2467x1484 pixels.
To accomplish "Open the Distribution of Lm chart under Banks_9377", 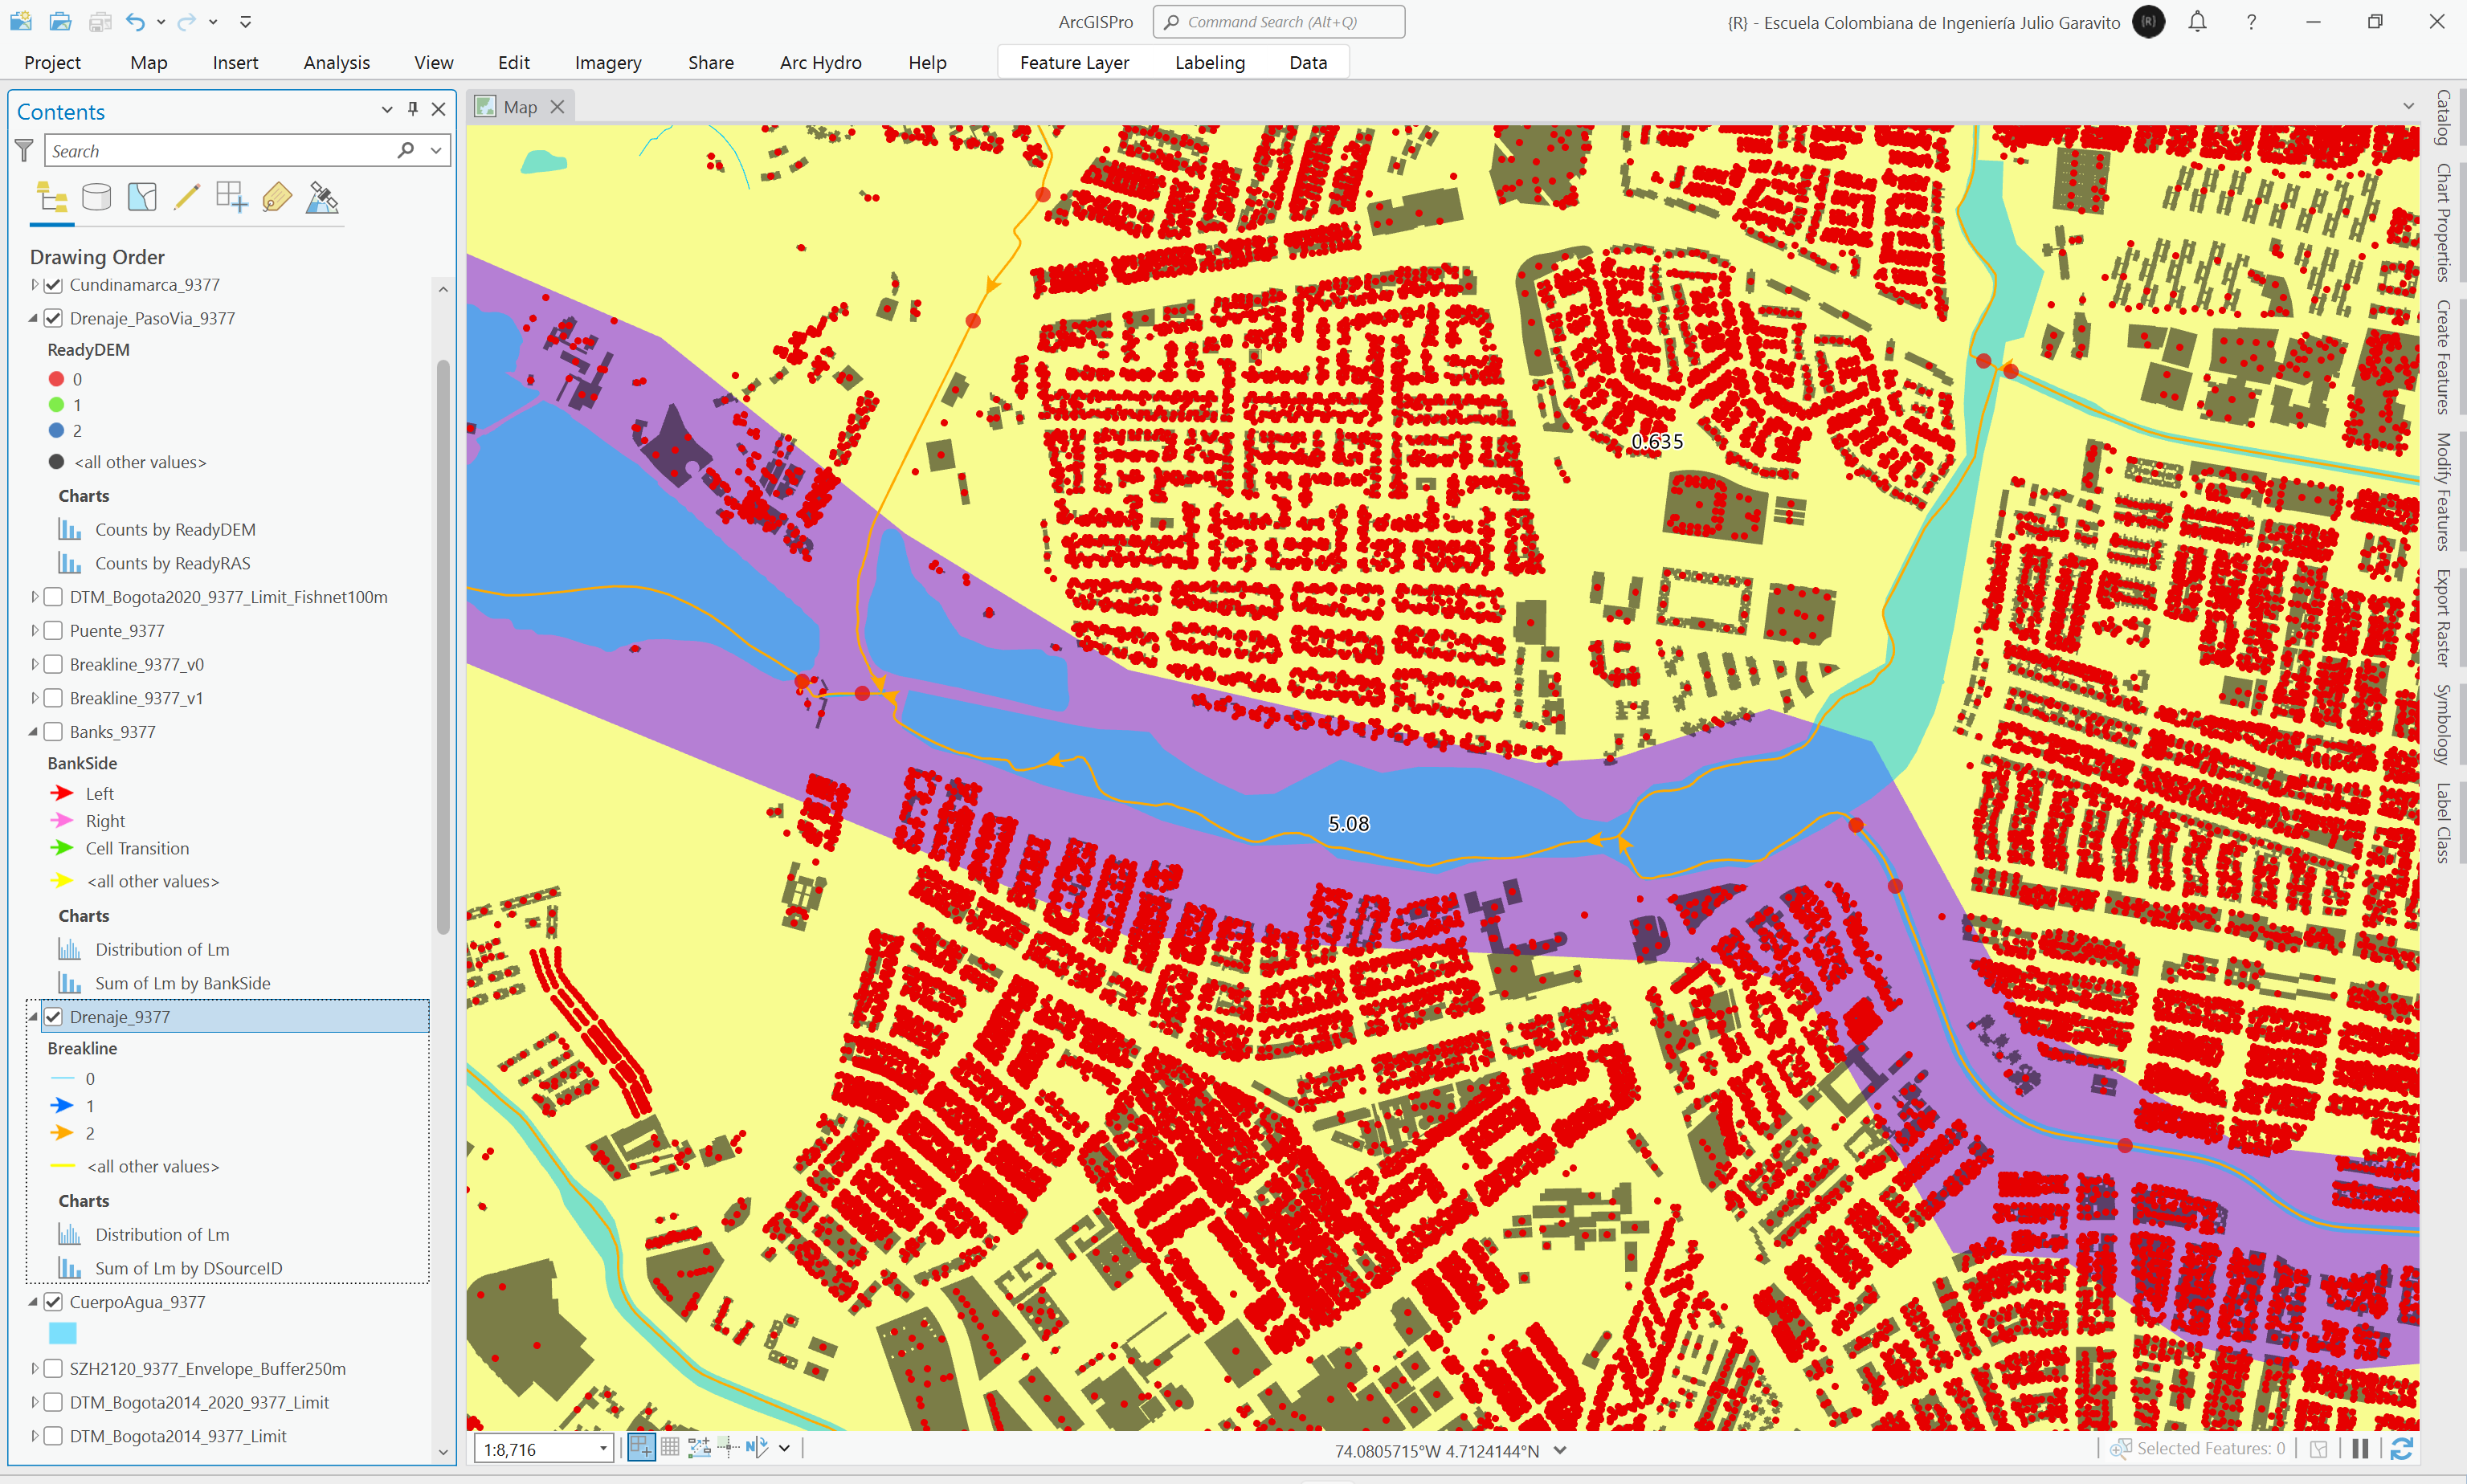I will (162, 949).
